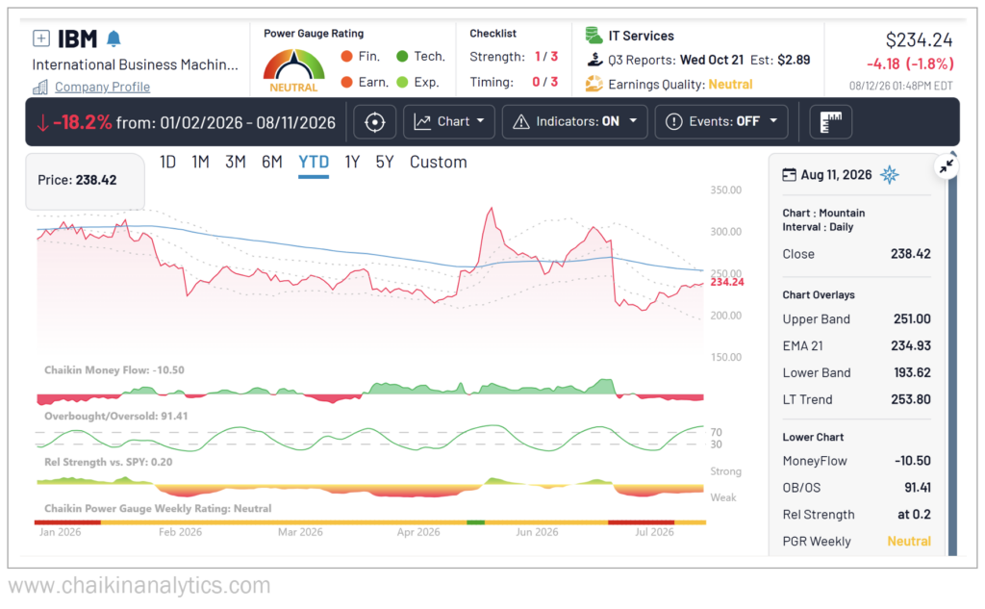The image size is (985, 609).
Task: Click the ruler measurement tool button
Action: pos(830,122)
